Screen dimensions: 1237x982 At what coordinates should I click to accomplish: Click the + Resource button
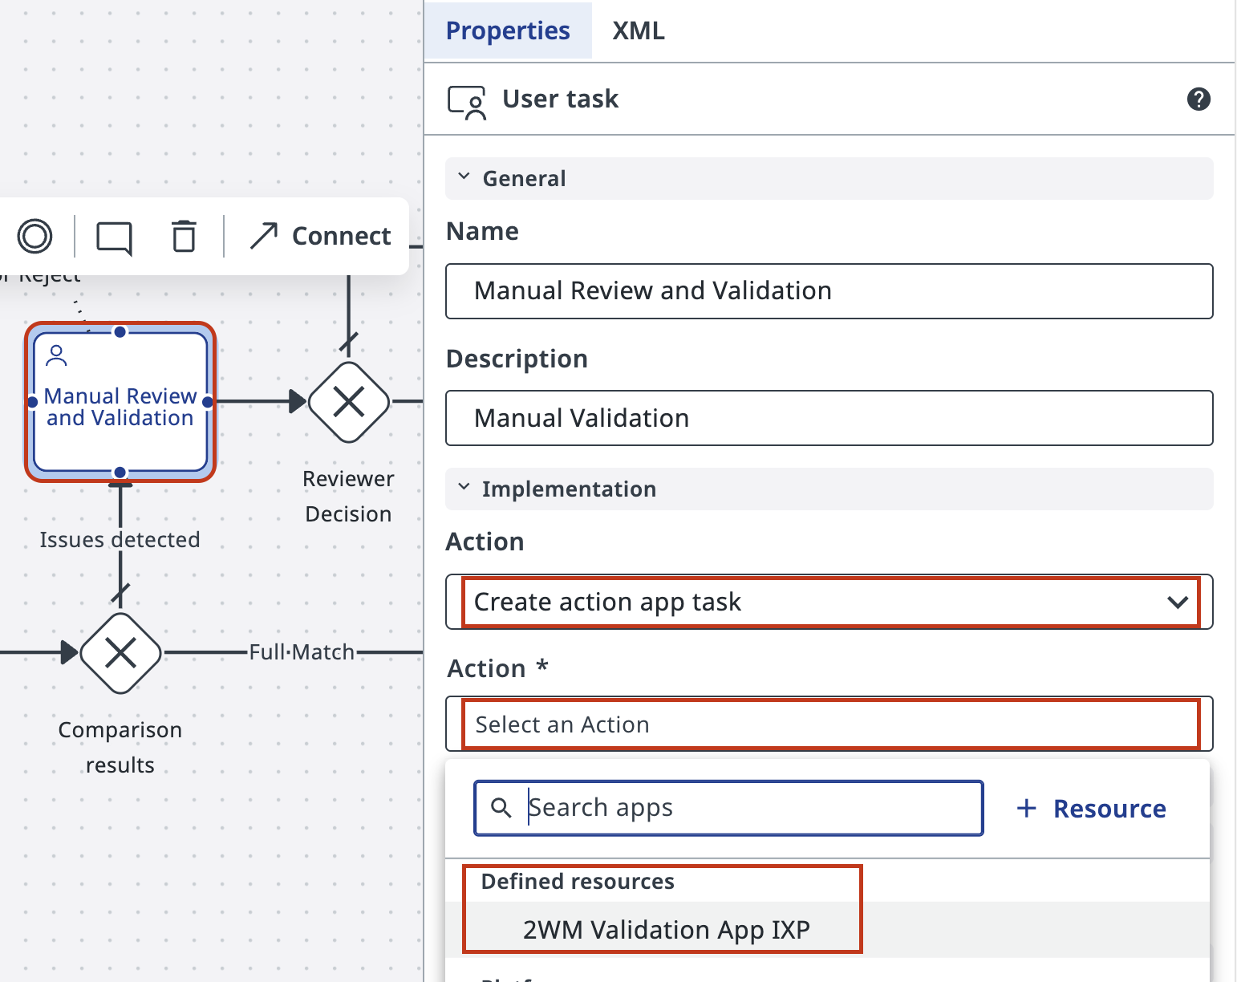pos(1091,809)
